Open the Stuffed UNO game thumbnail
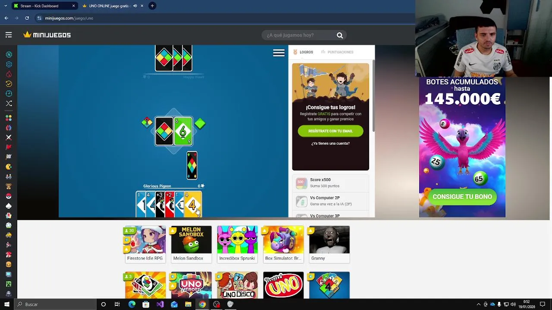 [x=283, y=285]
